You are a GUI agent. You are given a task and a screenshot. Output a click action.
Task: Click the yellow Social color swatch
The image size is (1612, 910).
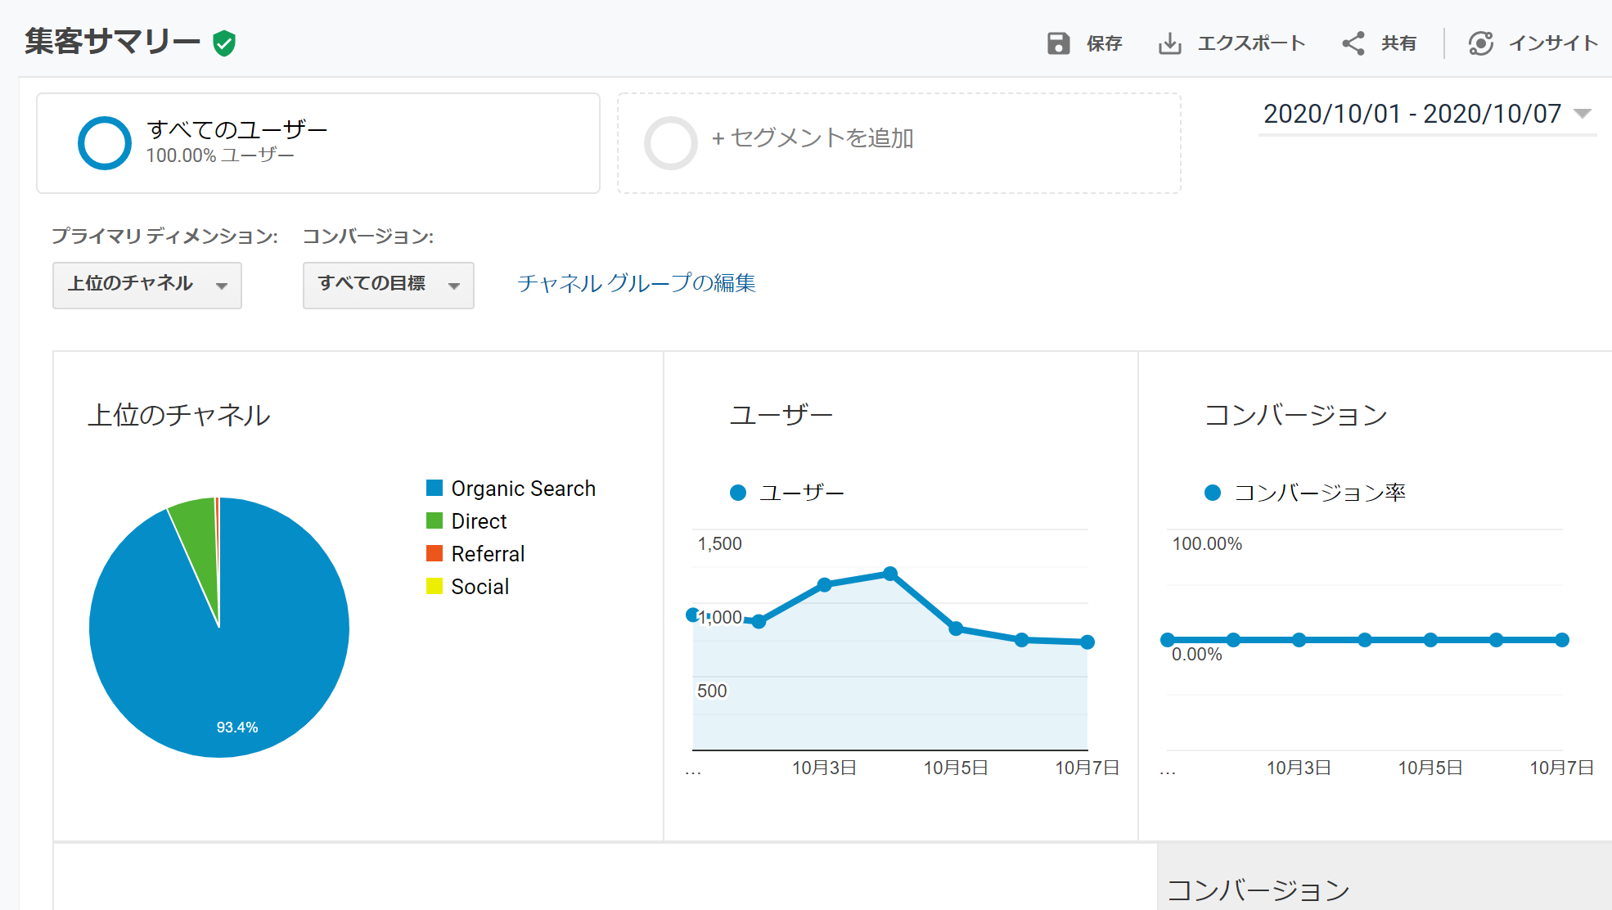tap(435, 585)
